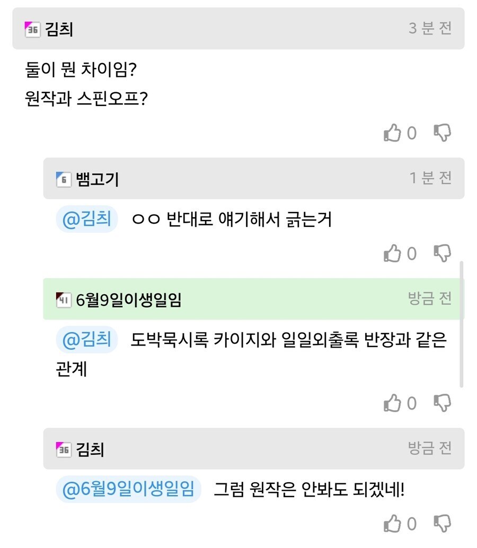Viewport: 477px width, 548px height.
Task: Open the @김최 mention in 뱀고기's reply
Action: pos(86,218)
